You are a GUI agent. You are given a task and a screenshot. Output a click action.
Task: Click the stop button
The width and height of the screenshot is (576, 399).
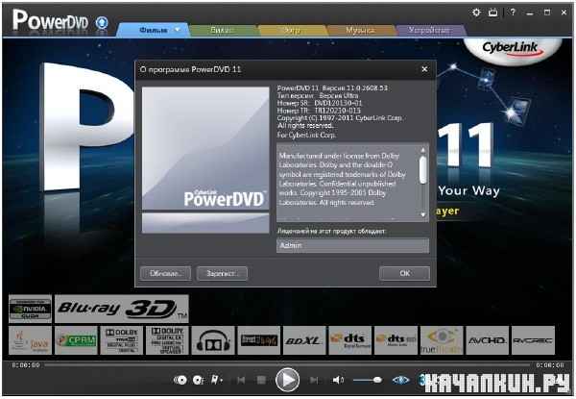(x=261, y=380)
